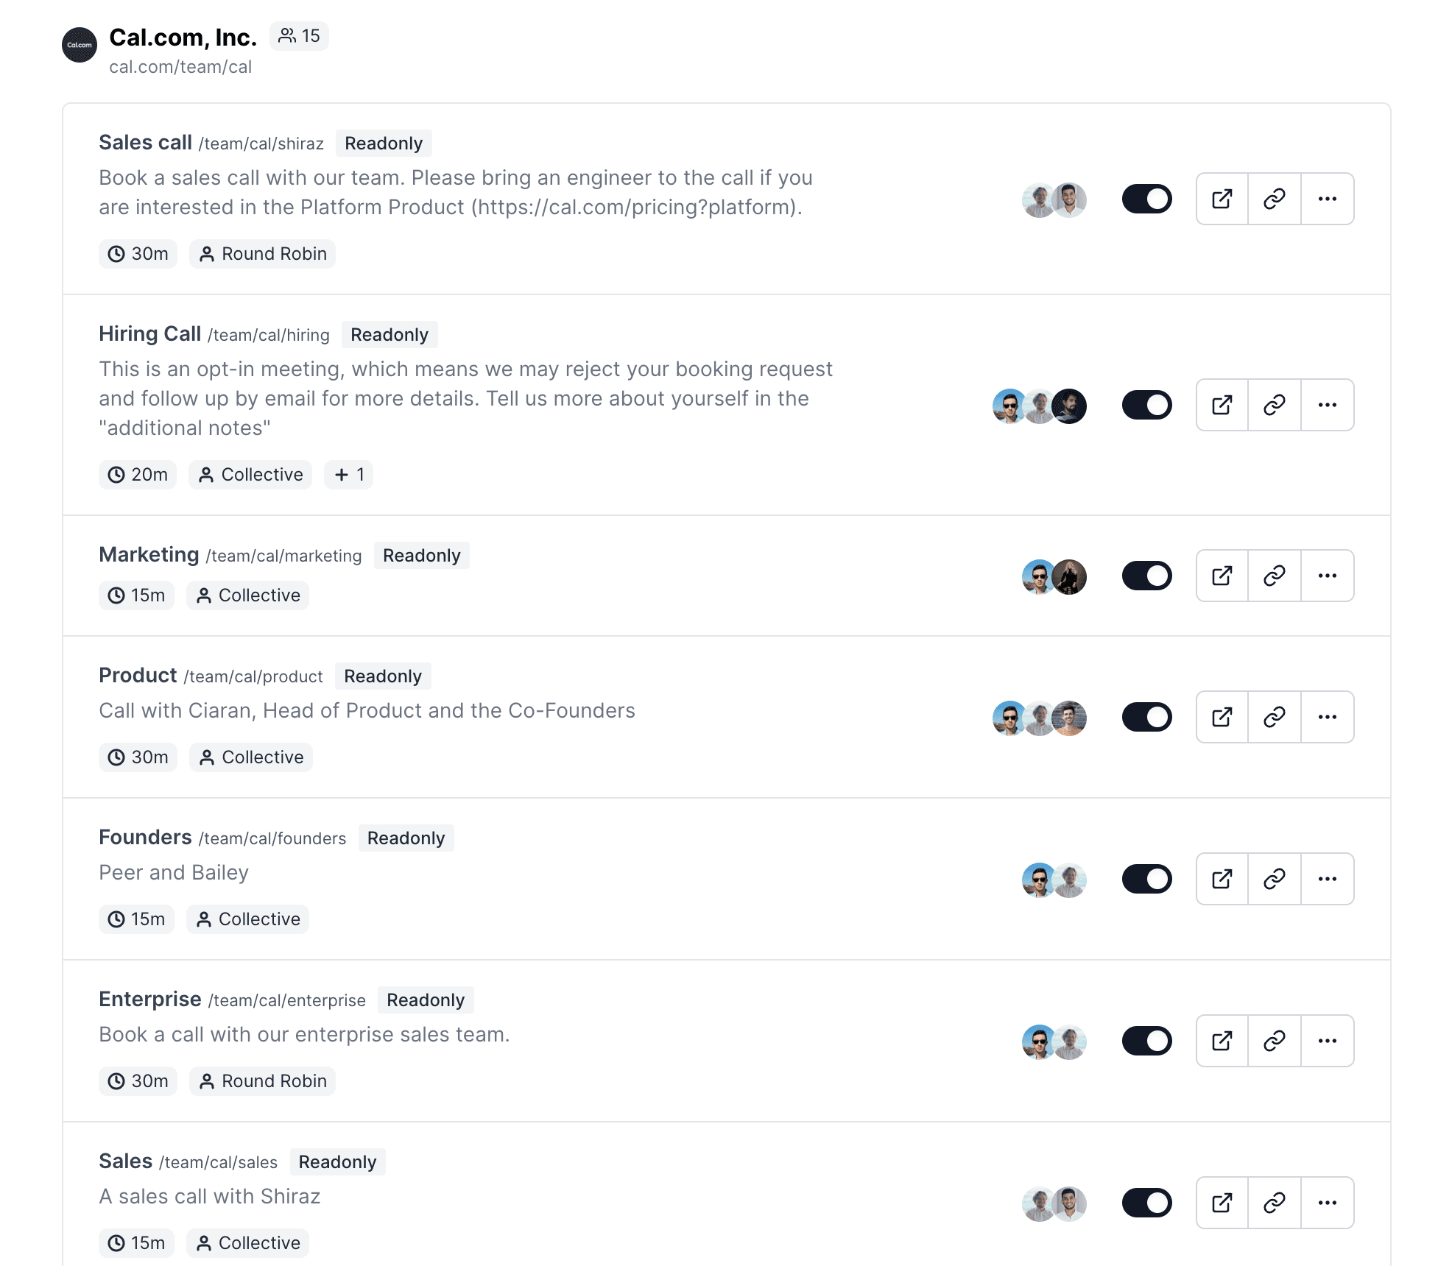Viewport: 1452px width, 1266px height.
Task: Expand three-dot menu for Product event
Action: [x=1328, y=717]
